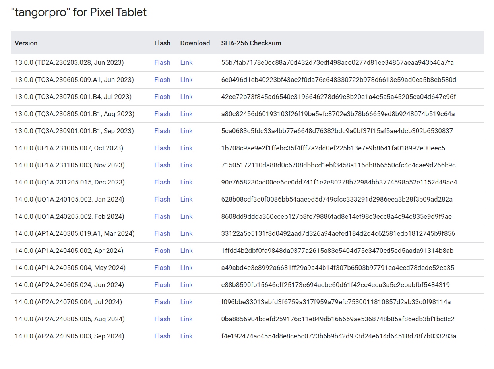Download TQ3A.230705.001.B4 via Link
The image size is (494, 369).
pos(186,97)
